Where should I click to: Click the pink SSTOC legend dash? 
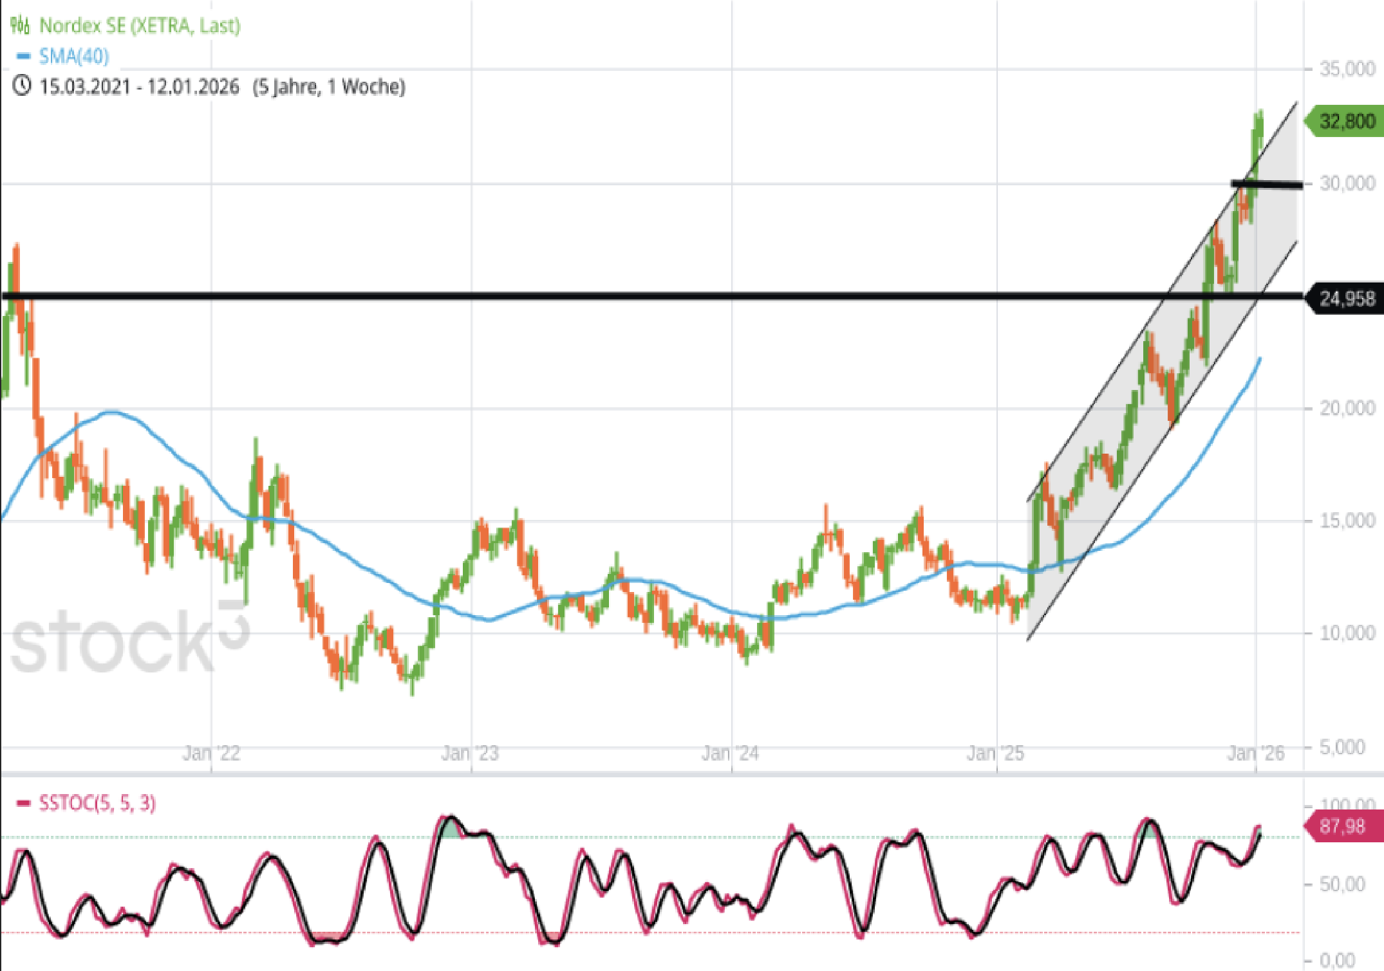click(23, 803)
